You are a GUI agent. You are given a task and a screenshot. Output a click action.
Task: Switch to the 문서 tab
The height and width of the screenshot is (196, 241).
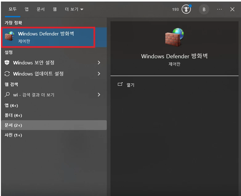tap(41, 9)
